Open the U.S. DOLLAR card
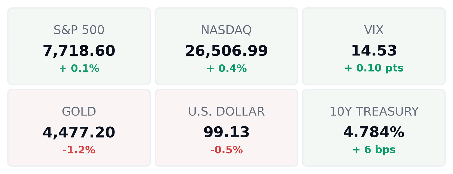453x174 pixels. coord(226,128)
